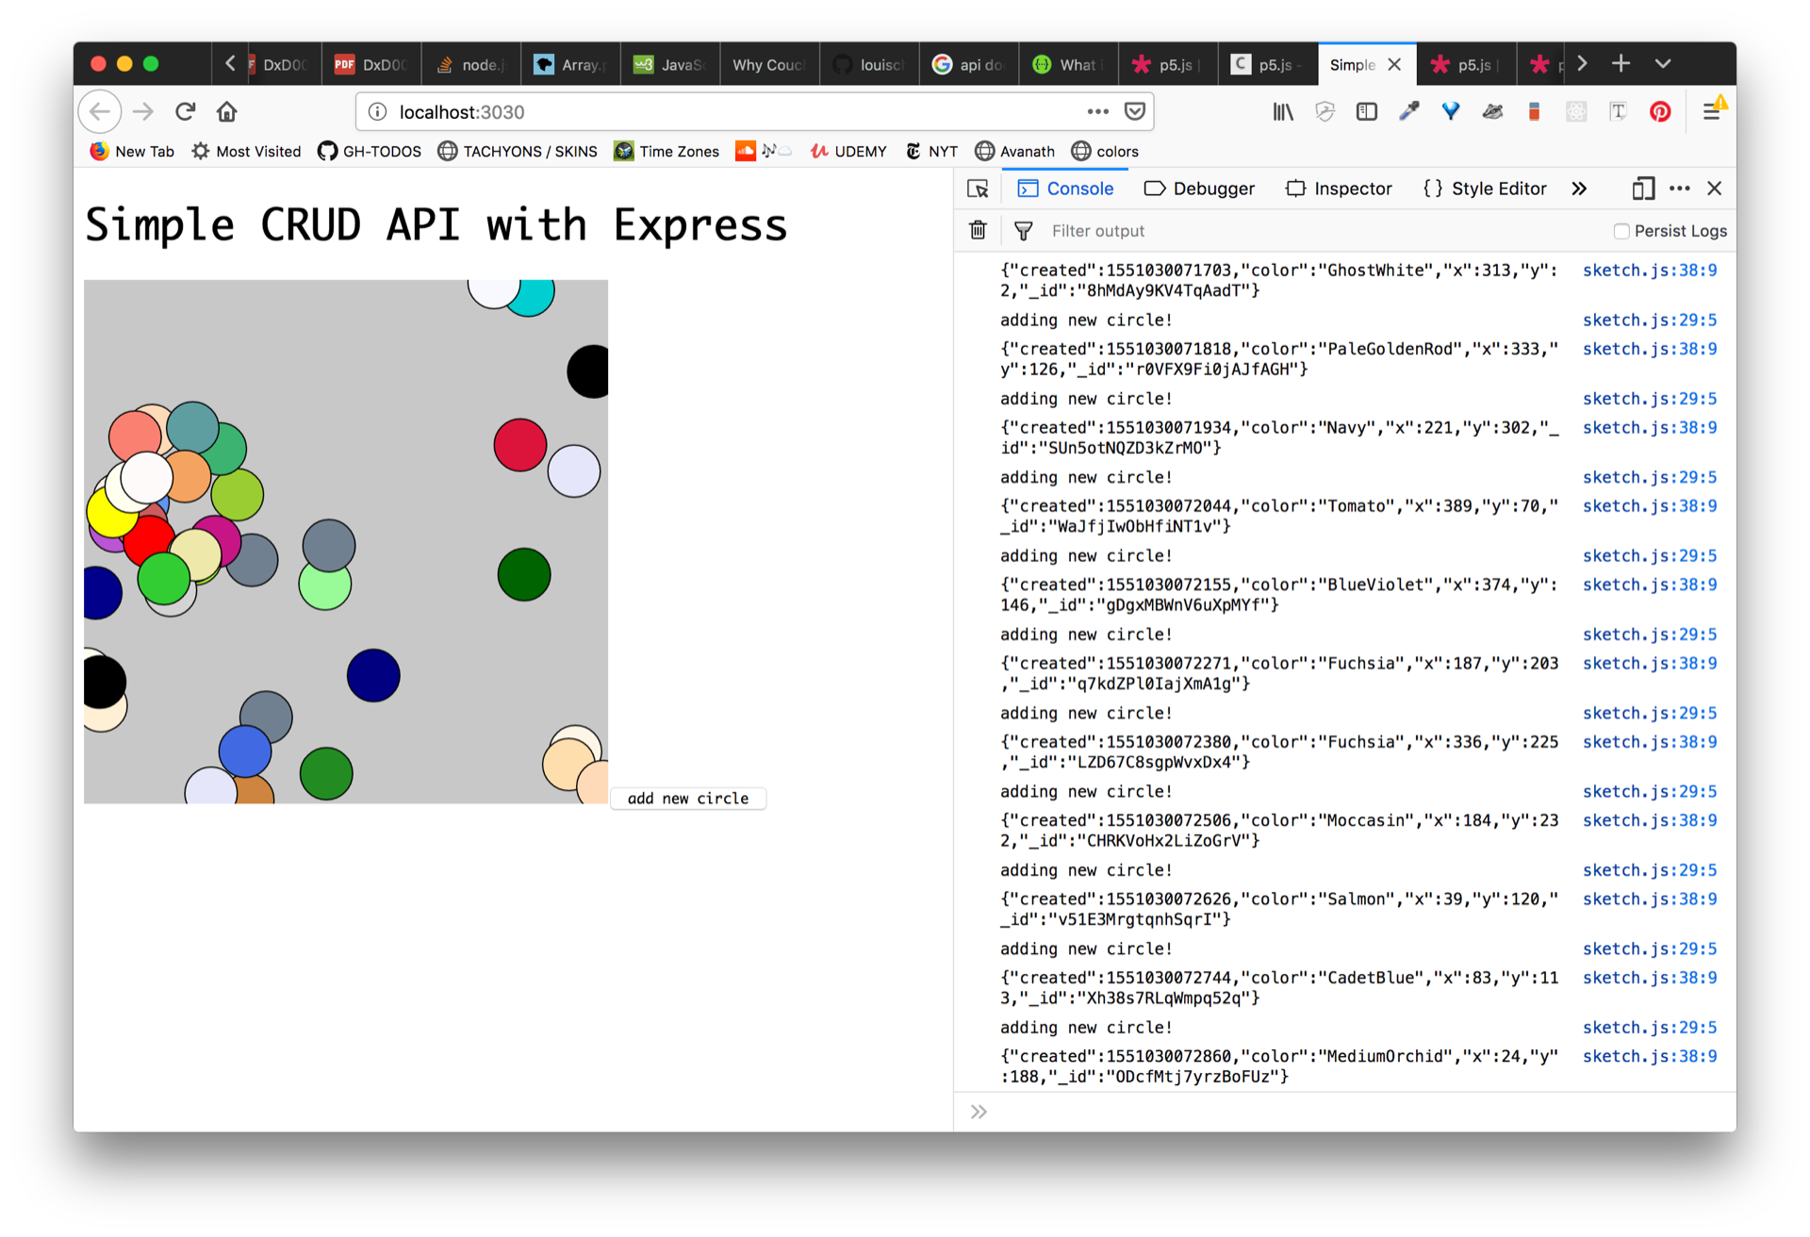Save page to Pocket icon
1810x1237 pixels.
pyautogui.click(x=1135, y=111)
